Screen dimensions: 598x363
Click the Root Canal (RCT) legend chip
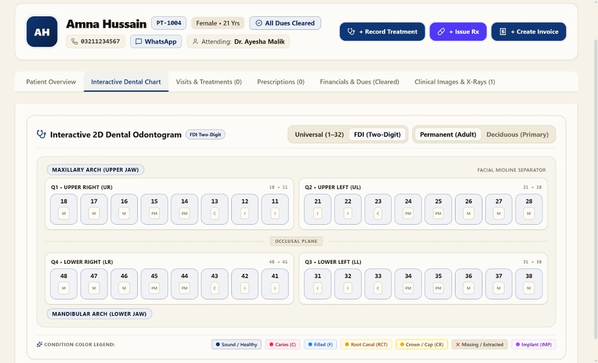pyautogui.click(x=366, y=344)
